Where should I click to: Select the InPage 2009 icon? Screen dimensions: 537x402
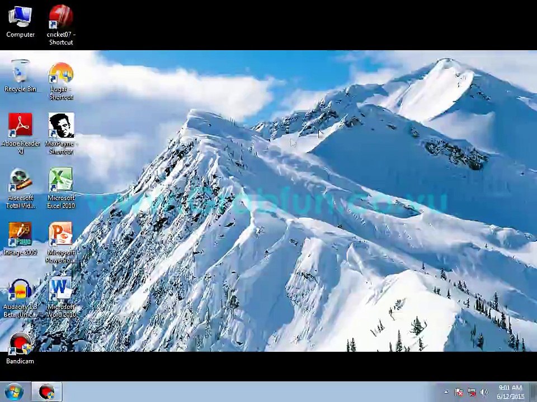[20, 238]
